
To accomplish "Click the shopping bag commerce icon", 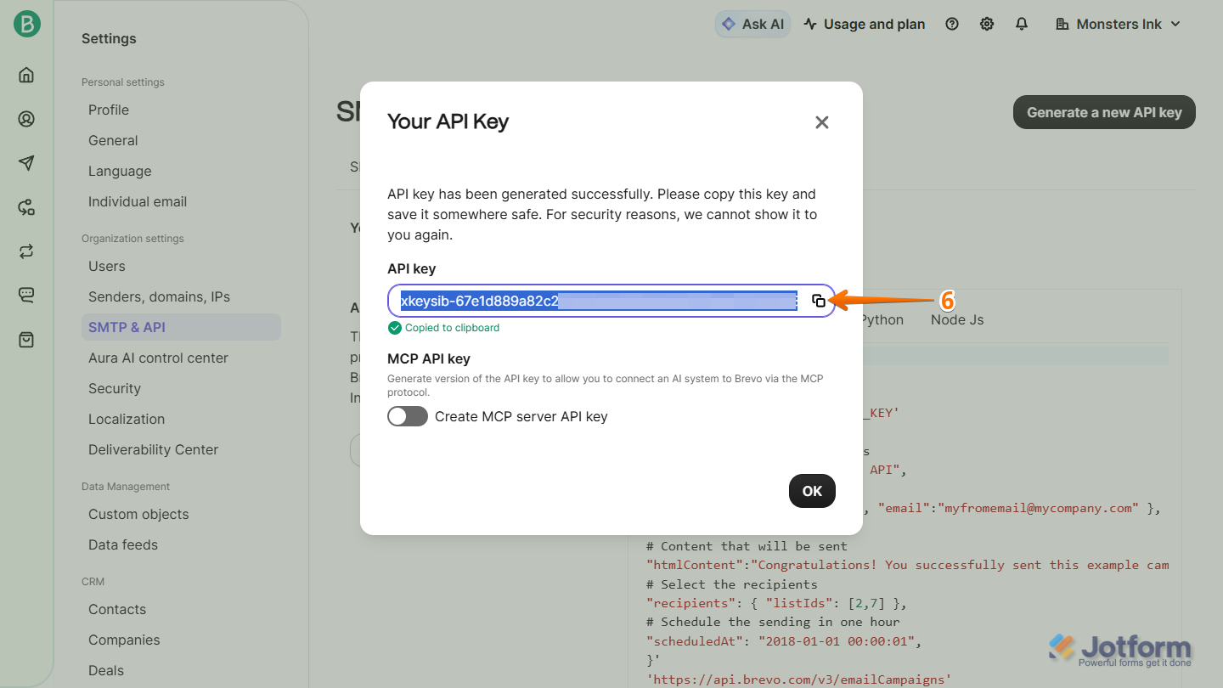I will pos(25,339).
